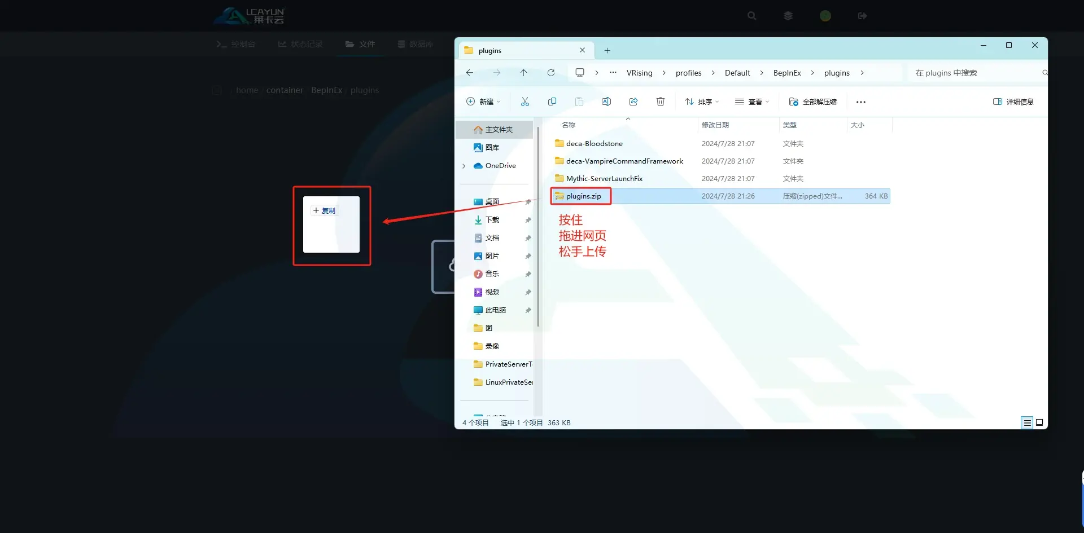Click the forward navigation arrow
This screenshot has height=533, width=1084.
pos(496,73)
